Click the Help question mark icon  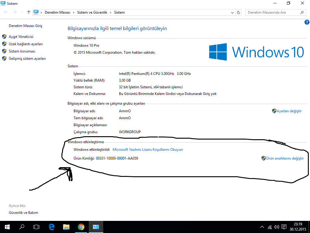tap(307, 22)
